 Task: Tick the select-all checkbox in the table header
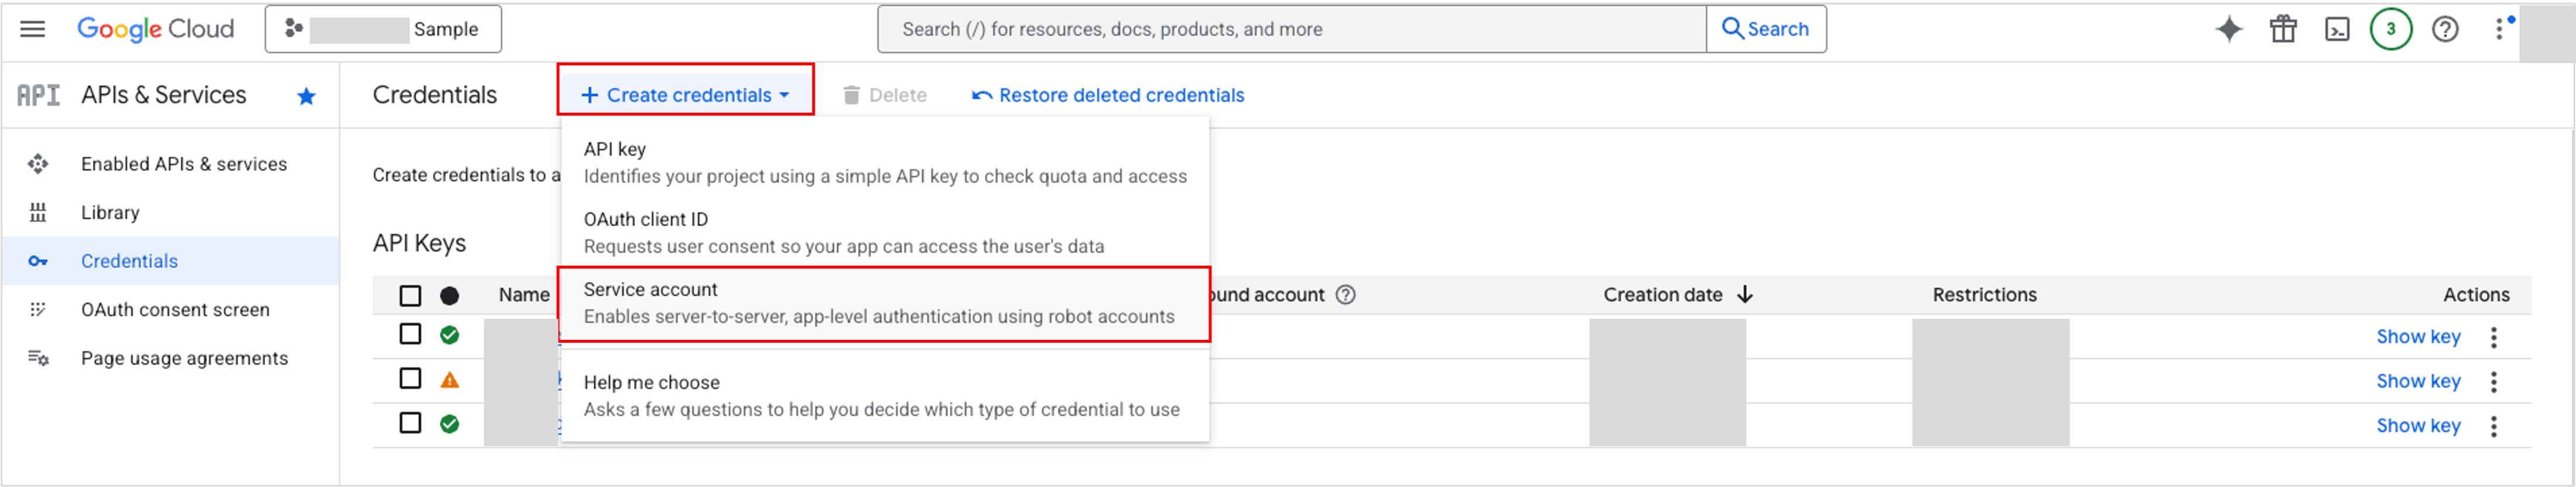click(410, 295)
